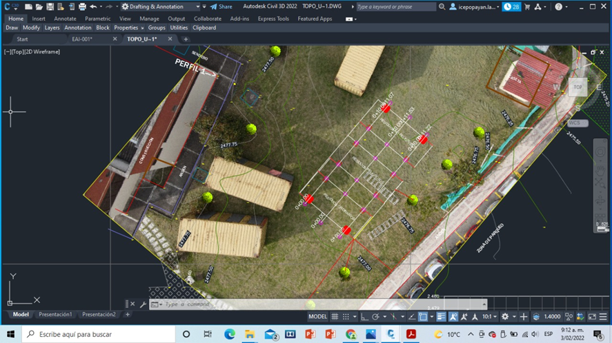Open the Autodesk App Store cart icon

point(527,7)
